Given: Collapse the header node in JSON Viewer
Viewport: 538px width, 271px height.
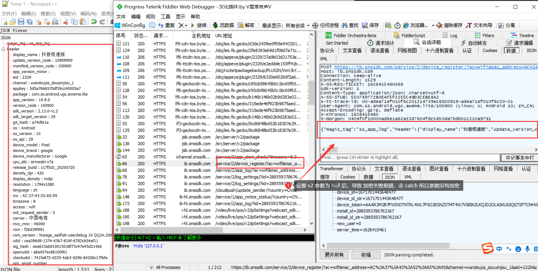Looking at the screenshot, I should pos(3,49).
